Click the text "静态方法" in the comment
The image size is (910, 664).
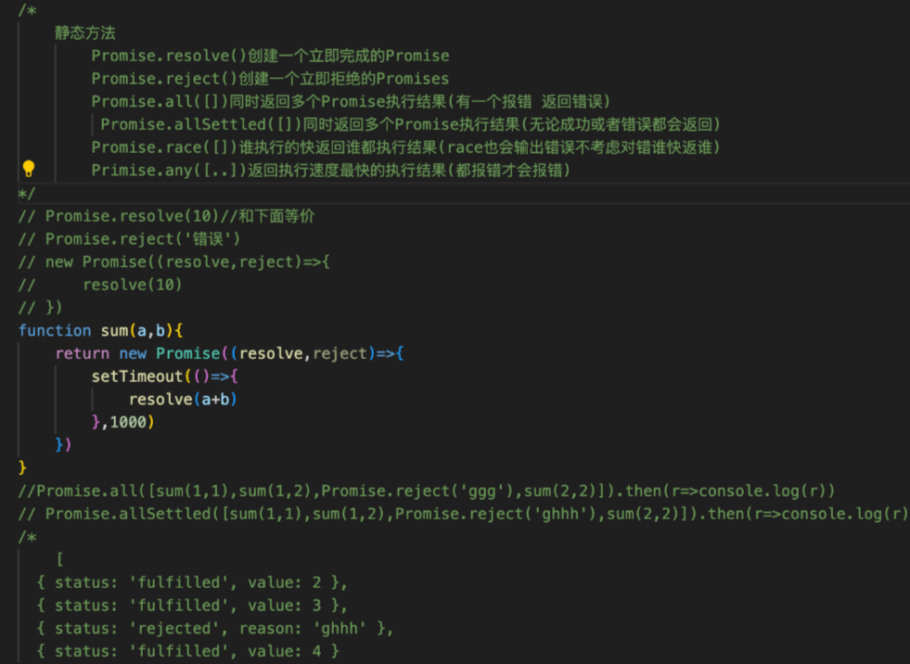click(x=85, y=33)
